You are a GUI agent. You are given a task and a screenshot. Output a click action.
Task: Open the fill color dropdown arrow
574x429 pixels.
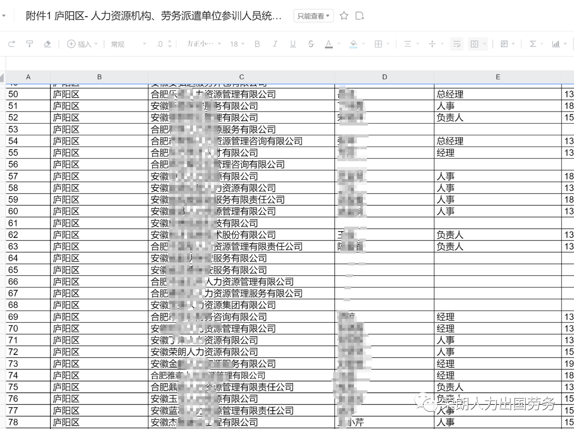tap(364, 44)
